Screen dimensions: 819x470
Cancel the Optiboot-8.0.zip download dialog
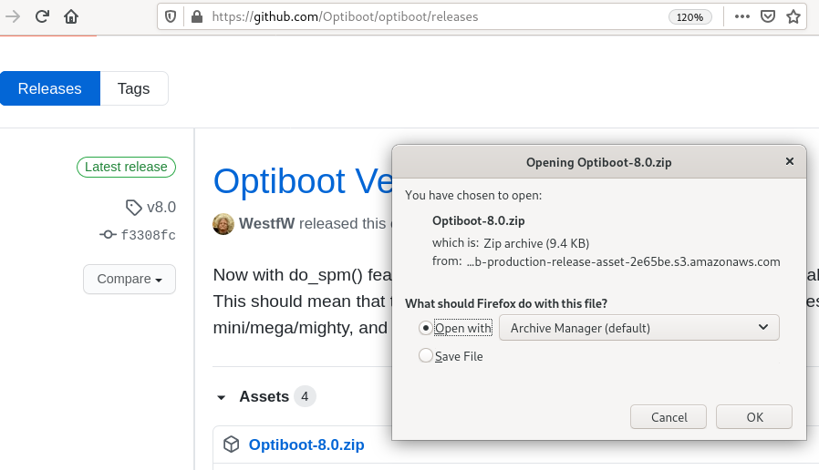(669, 417)
